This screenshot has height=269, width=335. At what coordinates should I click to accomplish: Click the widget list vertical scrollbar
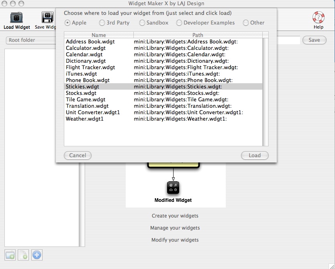(266, 92)
